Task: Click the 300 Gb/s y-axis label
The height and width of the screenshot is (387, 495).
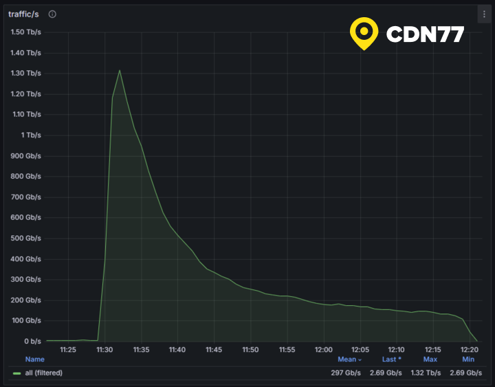Action: [25, 279]
